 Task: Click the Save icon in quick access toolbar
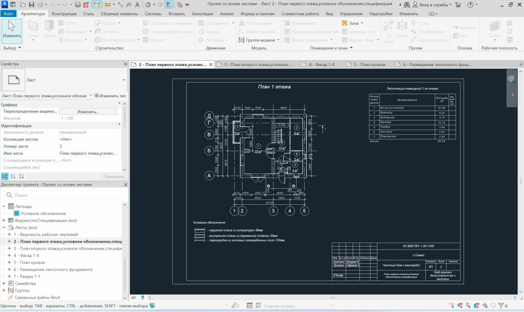[32, 5]
